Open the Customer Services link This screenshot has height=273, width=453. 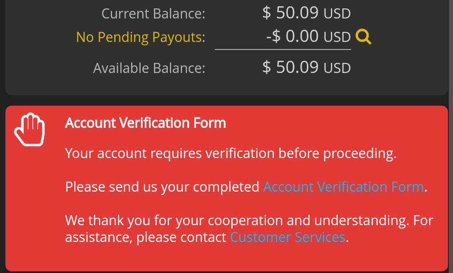point(287,237)
